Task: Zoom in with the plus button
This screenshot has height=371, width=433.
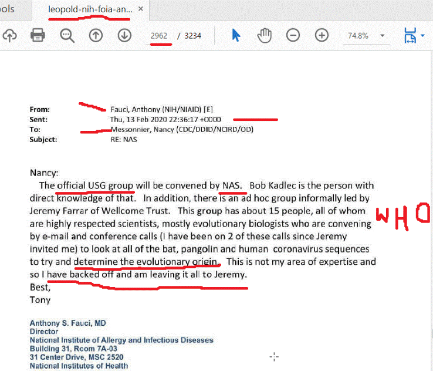Action: point(322,35)
